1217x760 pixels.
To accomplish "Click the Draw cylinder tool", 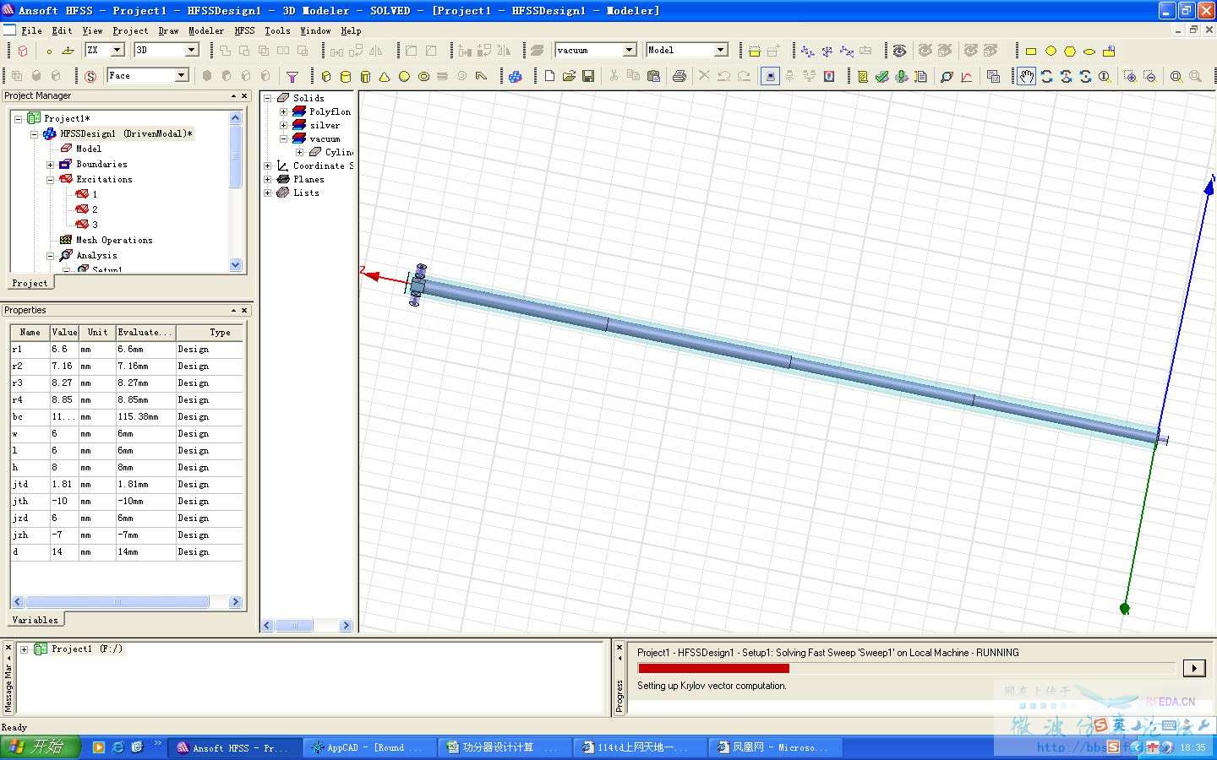I will pyautogui.click(x=345, y=76).
